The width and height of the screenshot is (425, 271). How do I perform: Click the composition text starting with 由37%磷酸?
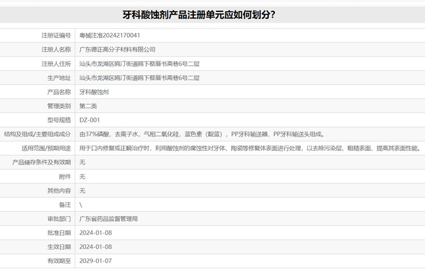tap(202, 134)
